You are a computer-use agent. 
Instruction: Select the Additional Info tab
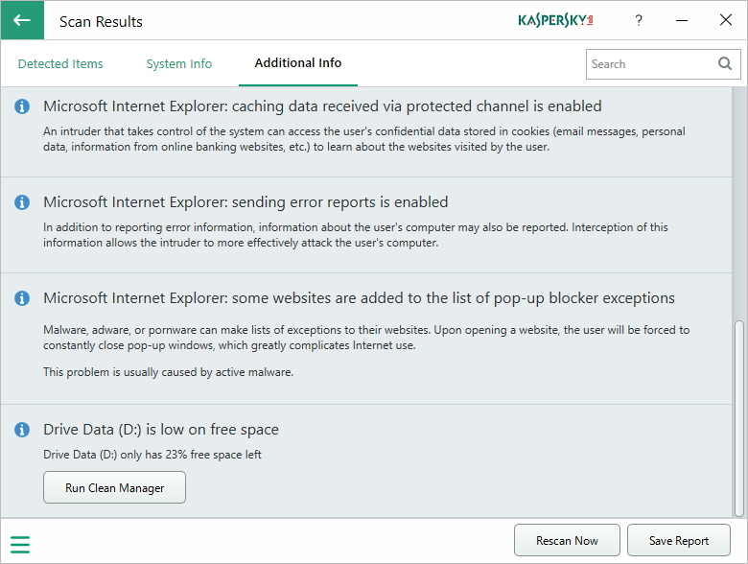tap(298, 63)
